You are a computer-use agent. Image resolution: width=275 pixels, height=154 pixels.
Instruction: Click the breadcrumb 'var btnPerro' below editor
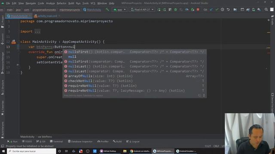click(45, 137)
